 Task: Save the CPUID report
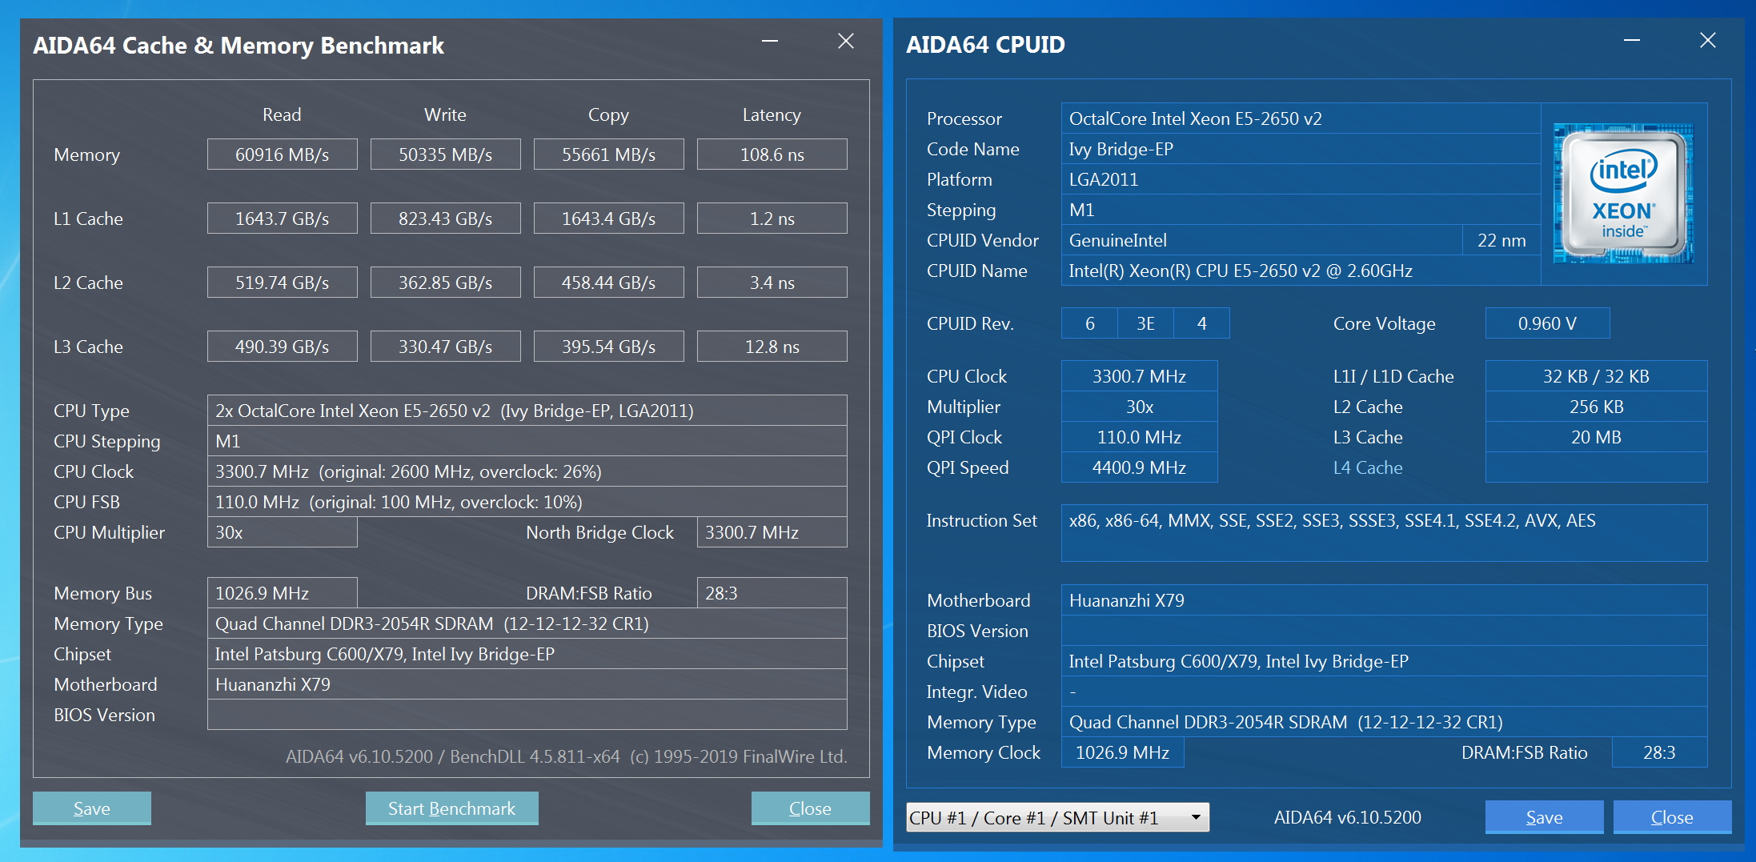pyautogui.click(x=1545, y=817)
